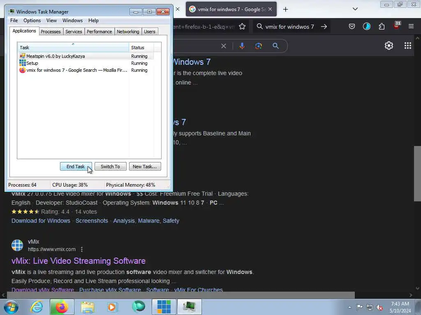Switch to the Processes tab
Image resolution: width=421 pixels, height=315 pixels.
coord(51,32)
